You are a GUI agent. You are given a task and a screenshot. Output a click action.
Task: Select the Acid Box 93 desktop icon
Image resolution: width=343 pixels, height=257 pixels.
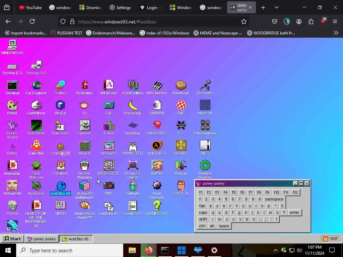click(60, 188)
